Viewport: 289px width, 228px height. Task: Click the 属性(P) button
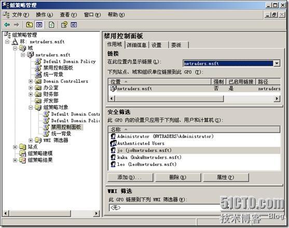(x=226, y=177)
